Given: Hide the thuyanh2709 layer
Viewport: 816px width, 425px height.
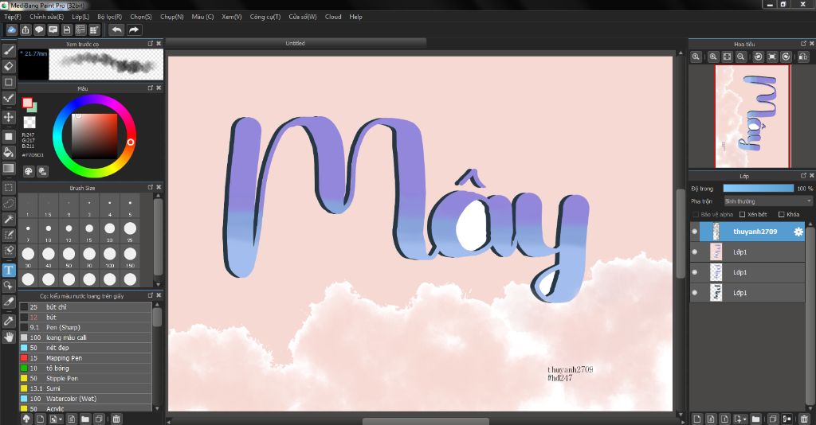Looking at the screenshot, I should 695,232.
